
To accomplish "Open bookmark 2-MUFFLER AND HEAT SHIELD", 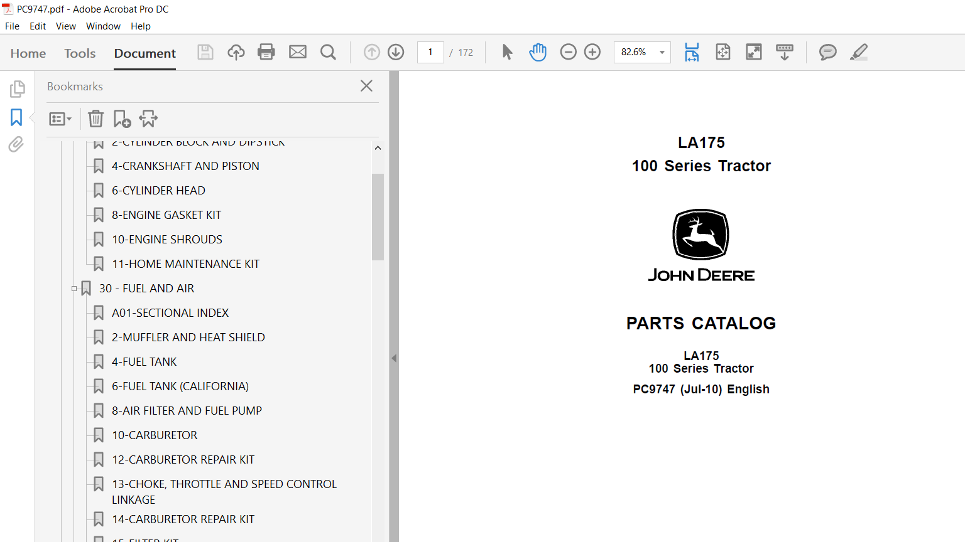I will click(x=188, y=337).
